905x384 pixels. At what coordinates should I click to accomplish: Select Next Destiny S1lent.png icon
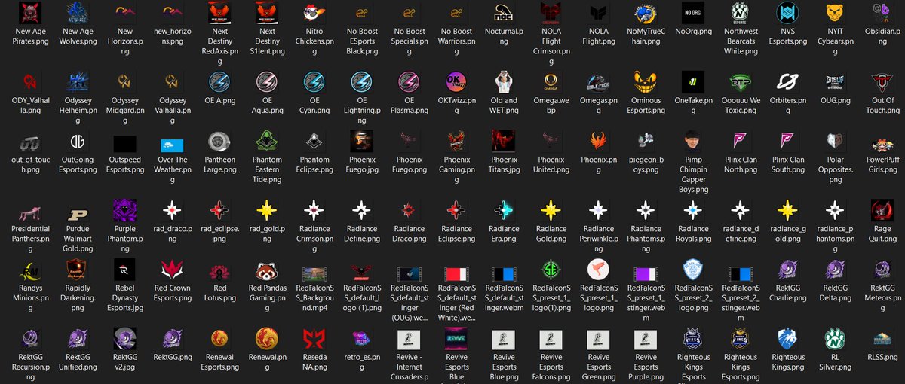[x=267, y=12]
